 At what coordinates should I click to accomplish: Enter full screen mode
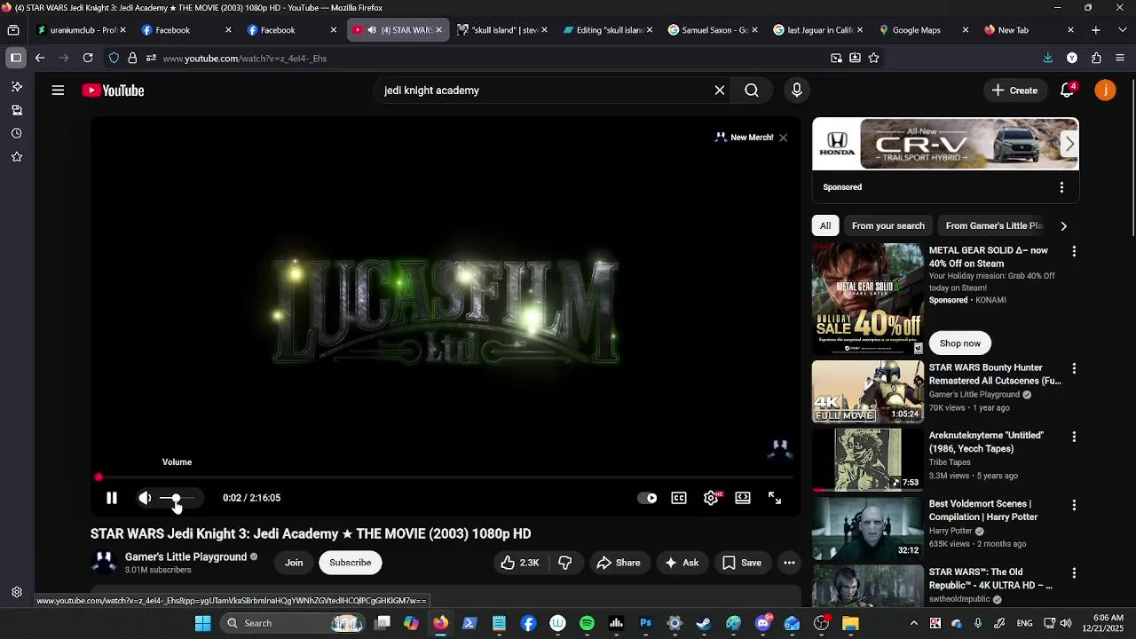point(775,498)
